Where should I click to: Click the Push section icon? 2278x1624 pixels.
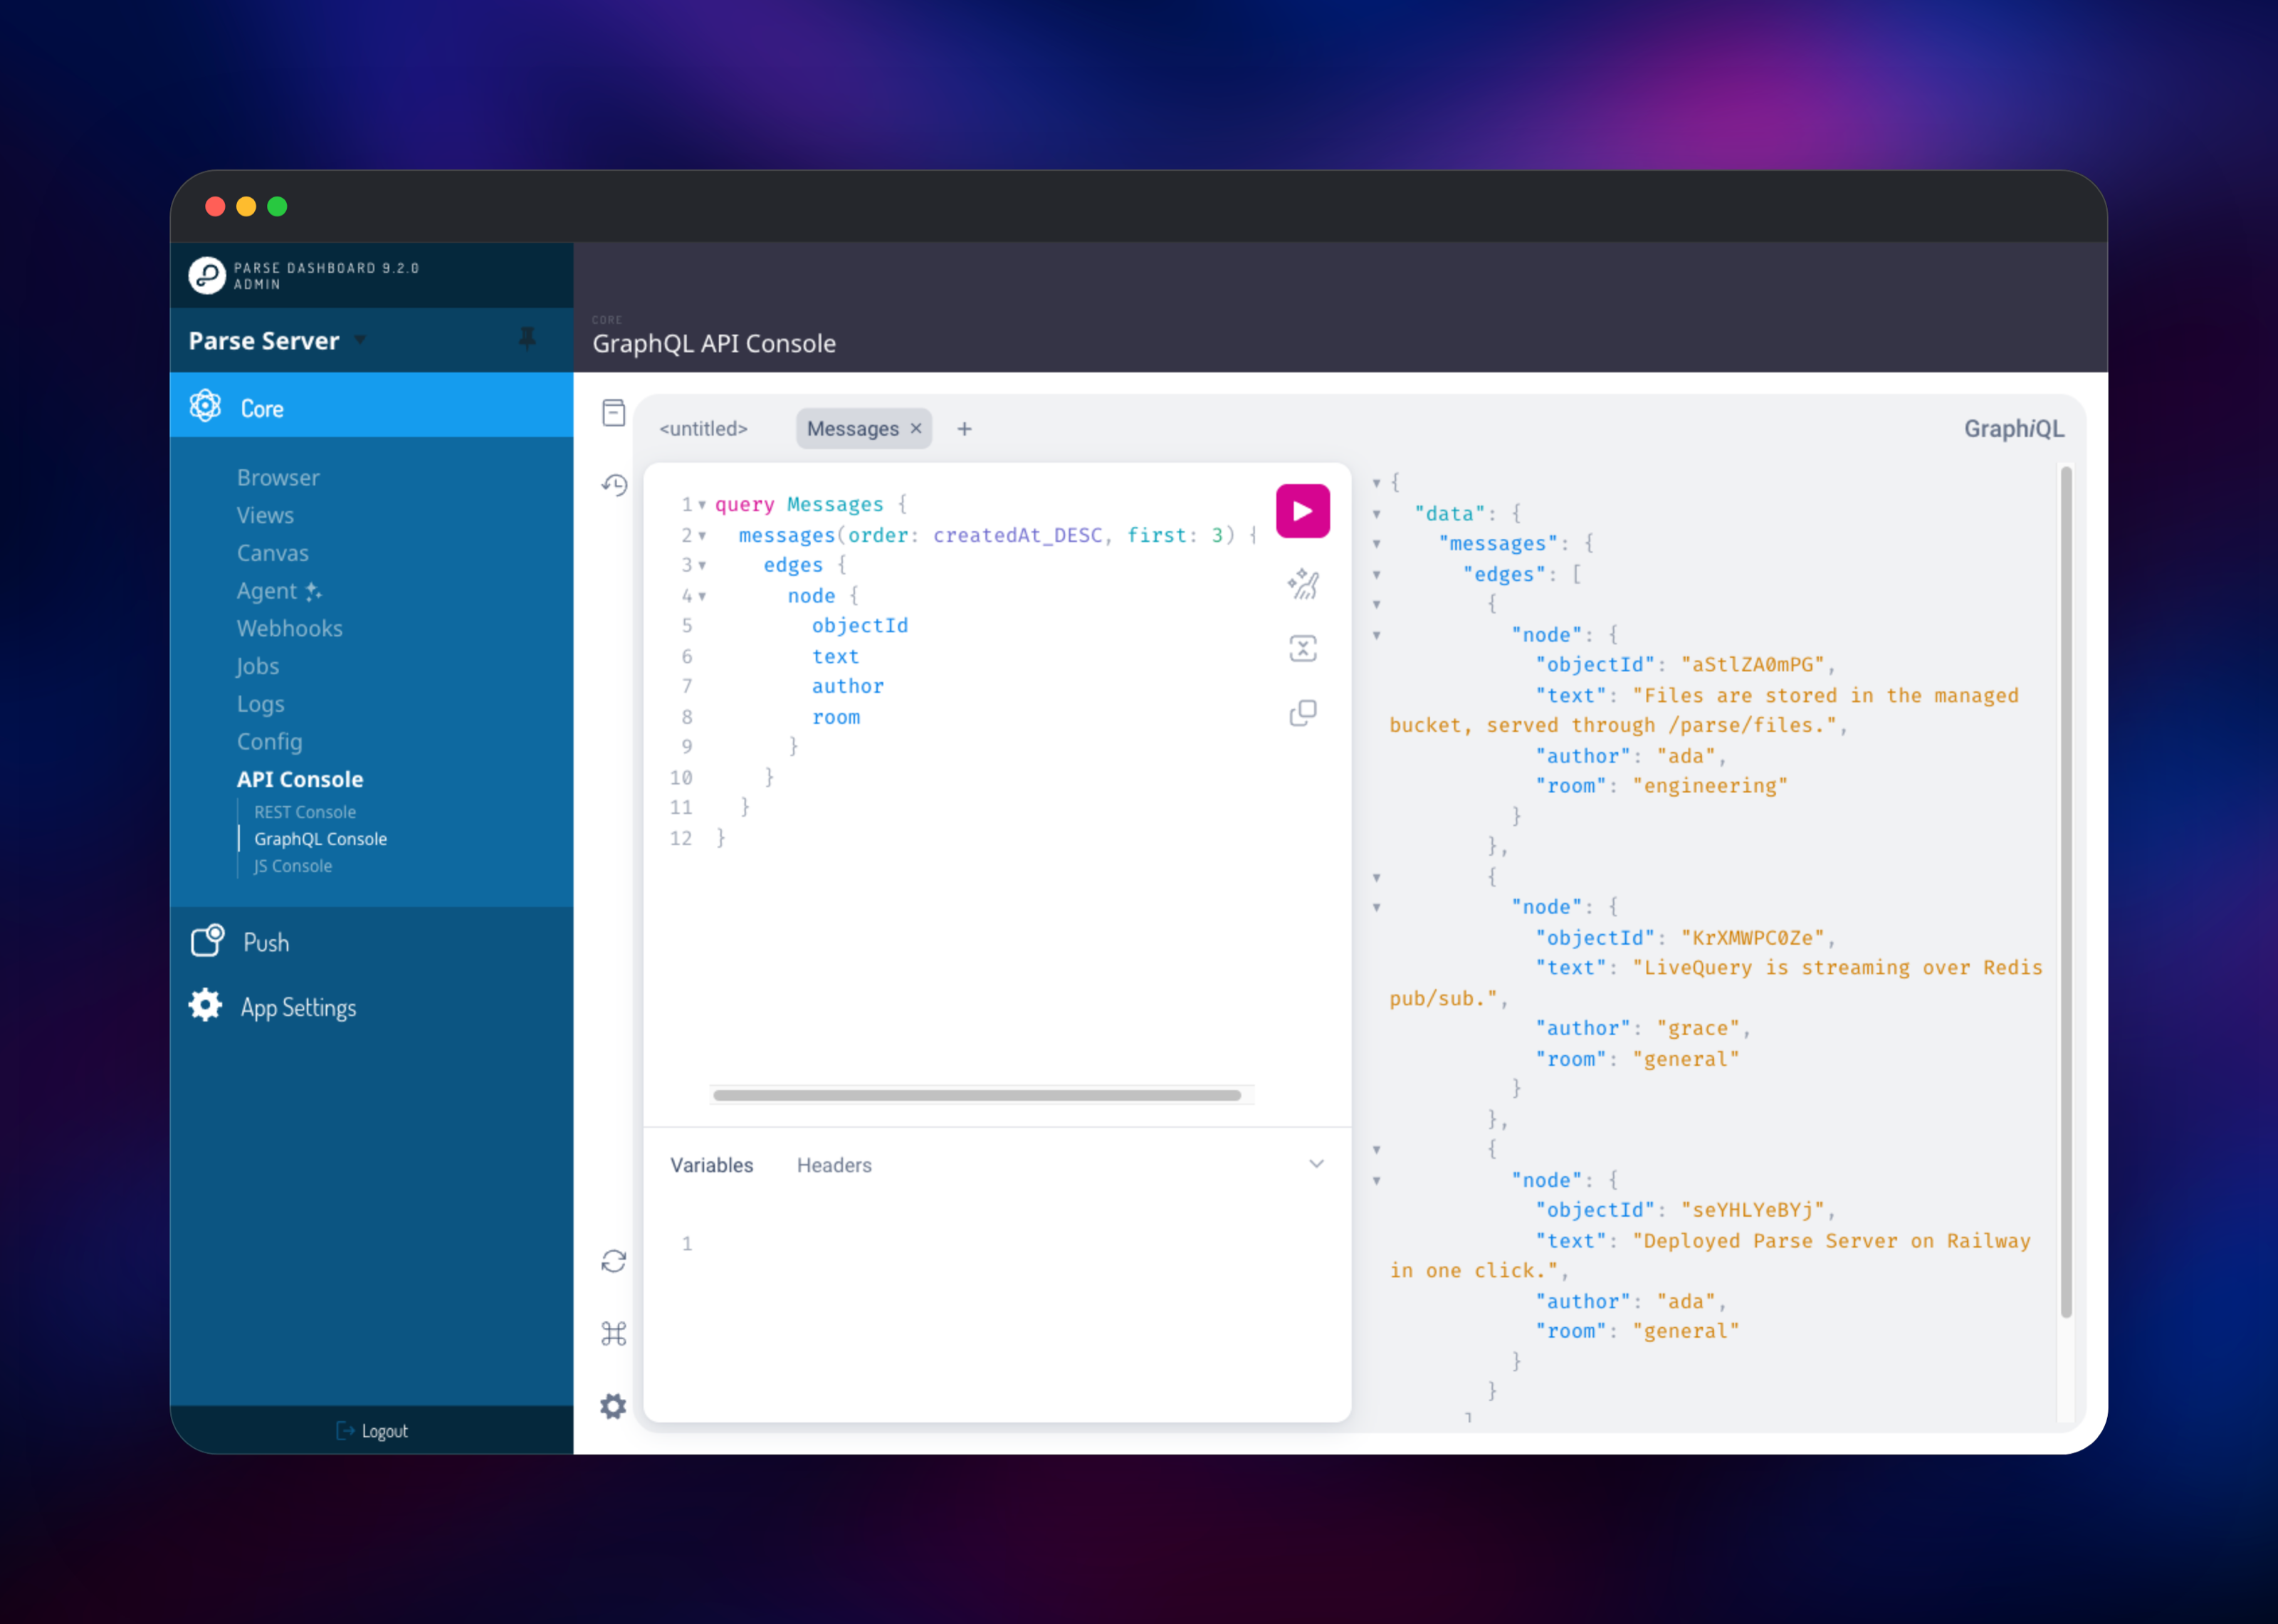207,941
